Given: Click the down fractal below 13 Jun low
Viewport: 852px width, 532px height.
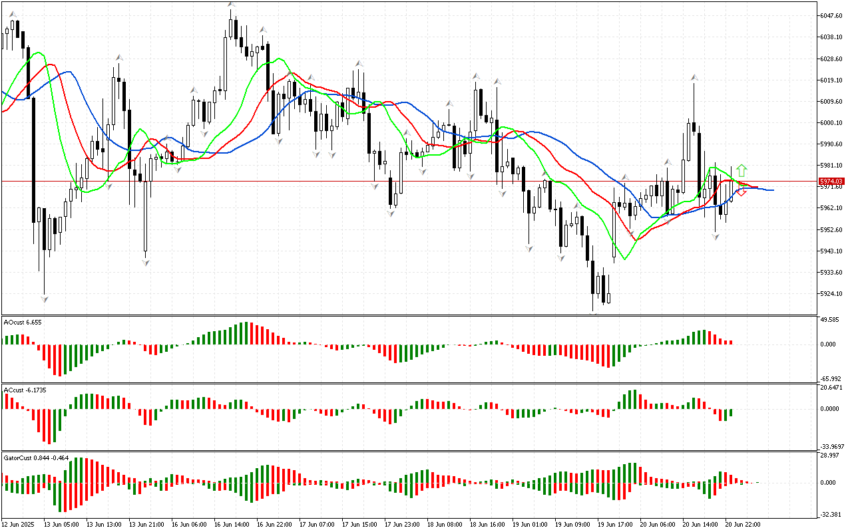Looking at the screenshot, I should (x=44, y=299).
